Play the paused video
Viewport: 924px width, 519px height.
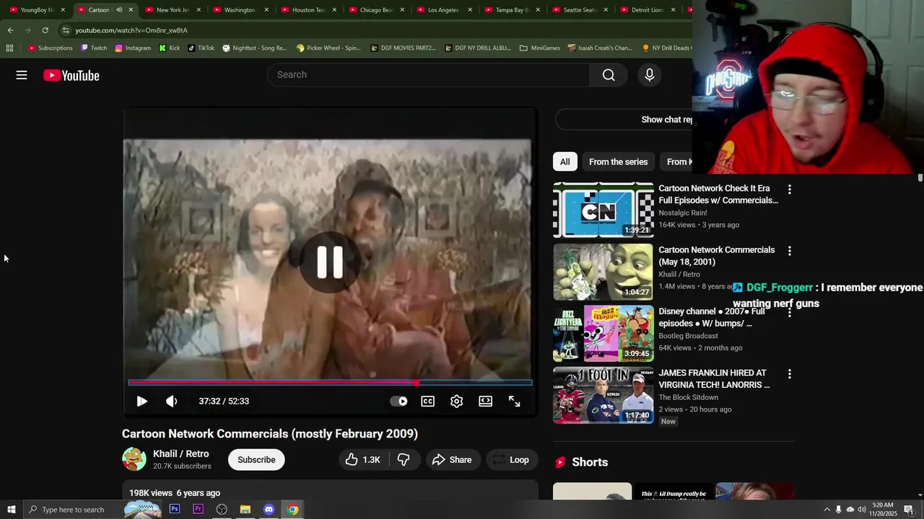142,402
